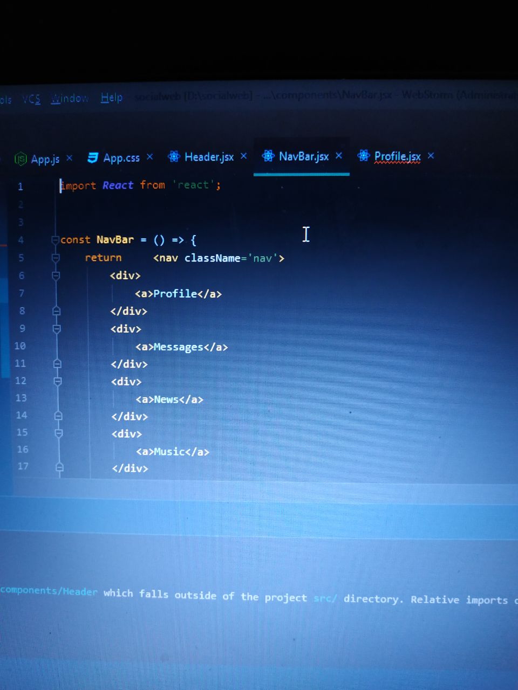
Task: Click the React icon on NavBar.jsx tab
Action: click(268, 156)
